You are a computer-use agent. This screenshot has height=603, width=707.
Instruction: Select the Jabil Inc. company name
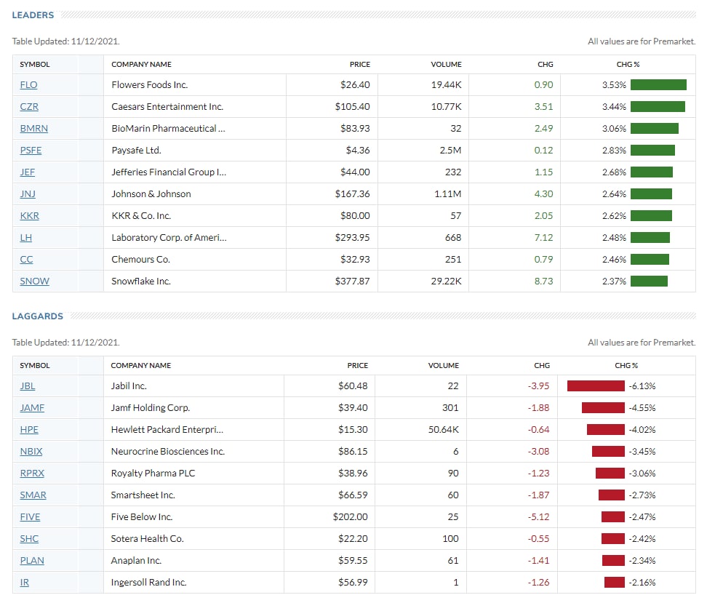click(x=129, y=386)
